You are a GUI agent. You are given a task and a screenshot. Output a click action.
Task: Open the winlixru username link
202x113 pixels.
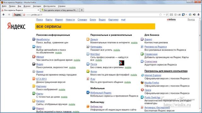tap(171, 19)
